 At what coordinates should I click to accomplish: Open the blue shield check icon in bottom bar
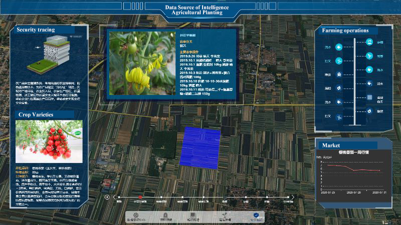(x=256, y=215)
